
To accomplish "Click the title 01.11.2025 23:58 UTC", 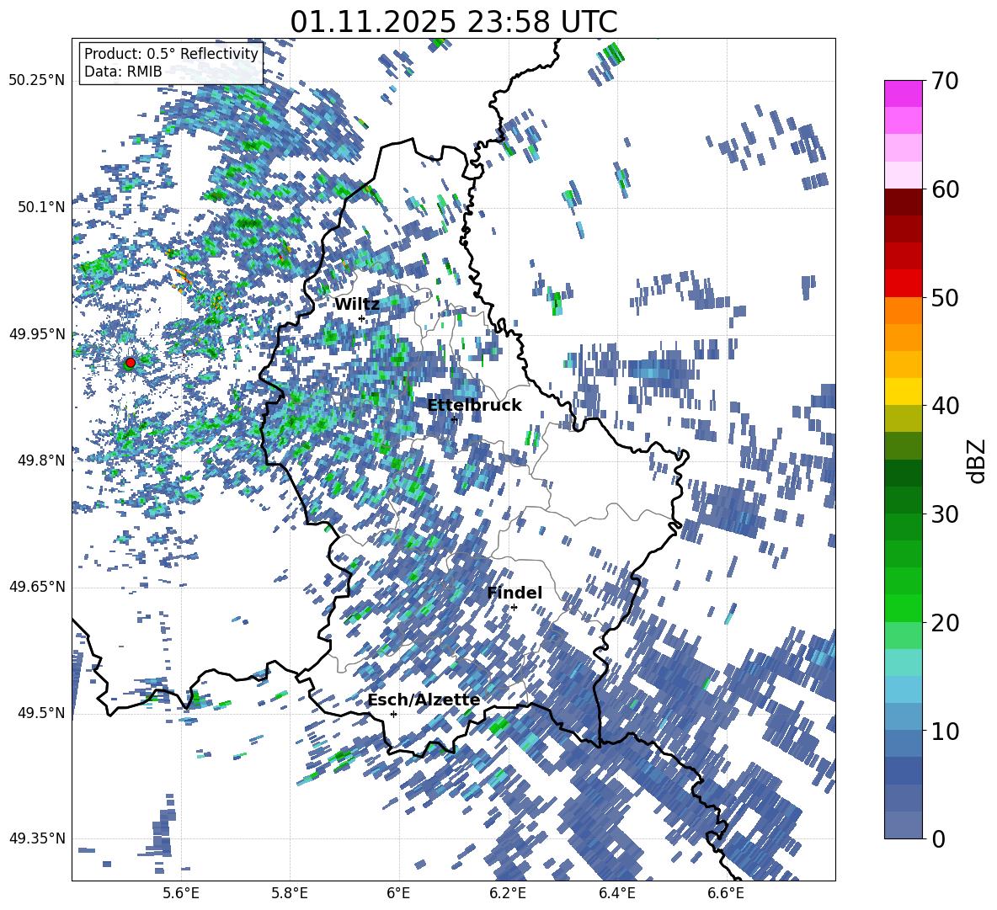I will (x=453, y=22).
